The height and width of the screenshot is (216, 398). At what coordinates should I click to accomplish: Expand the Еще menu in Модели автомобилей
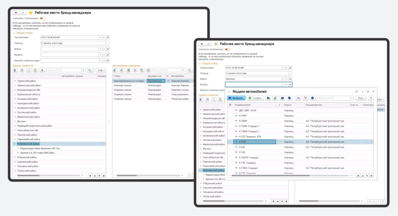click(362, 98)
